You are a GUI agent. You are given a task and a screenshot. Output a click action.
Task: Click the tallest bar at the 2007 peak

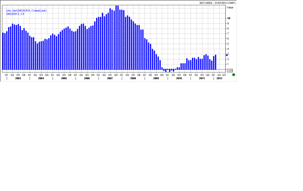[116, 38]
